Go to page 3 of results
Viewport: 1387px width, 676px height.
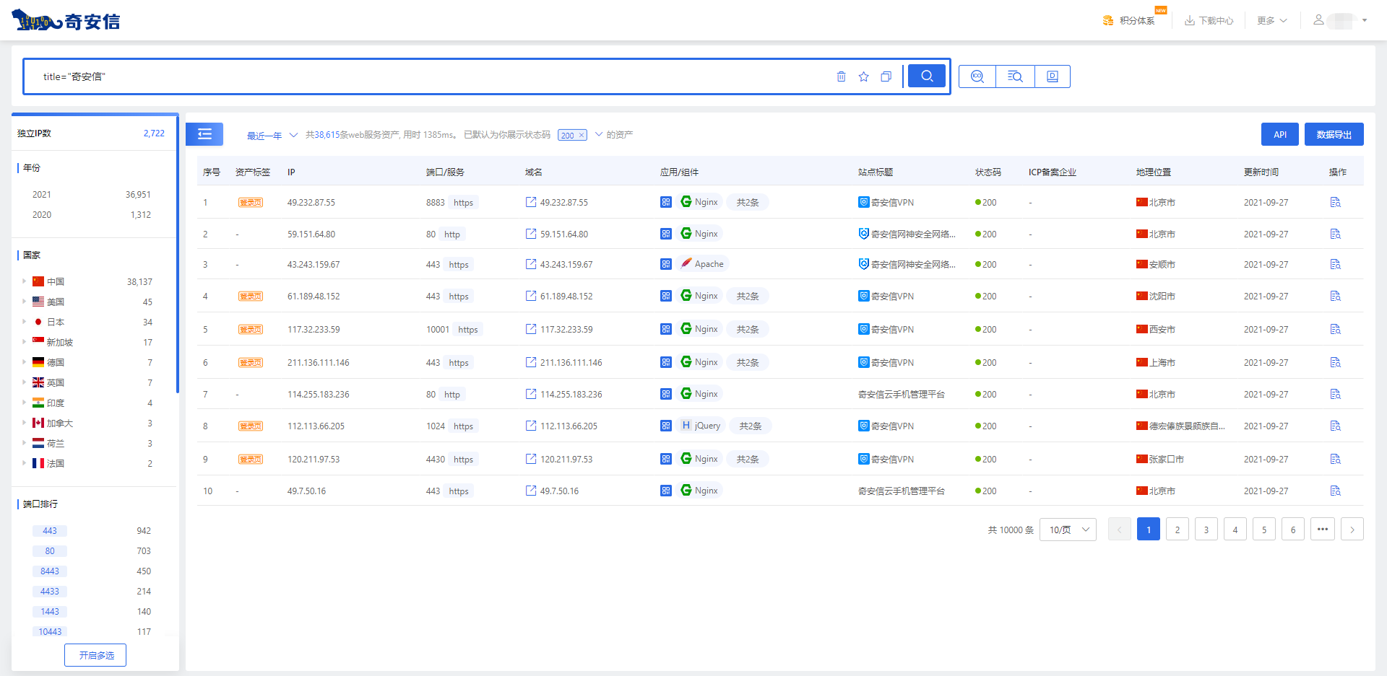point(1206,530)
